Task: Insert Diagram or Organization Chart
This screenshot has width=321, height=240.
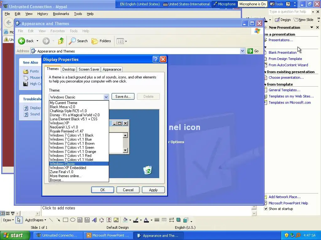Action: pos(102,220)
